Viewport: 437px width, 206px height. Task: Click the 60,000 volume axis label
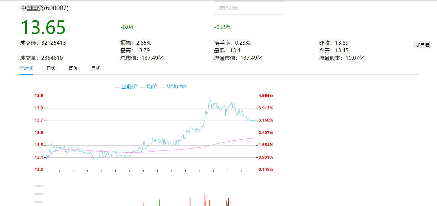coord(39,202)
